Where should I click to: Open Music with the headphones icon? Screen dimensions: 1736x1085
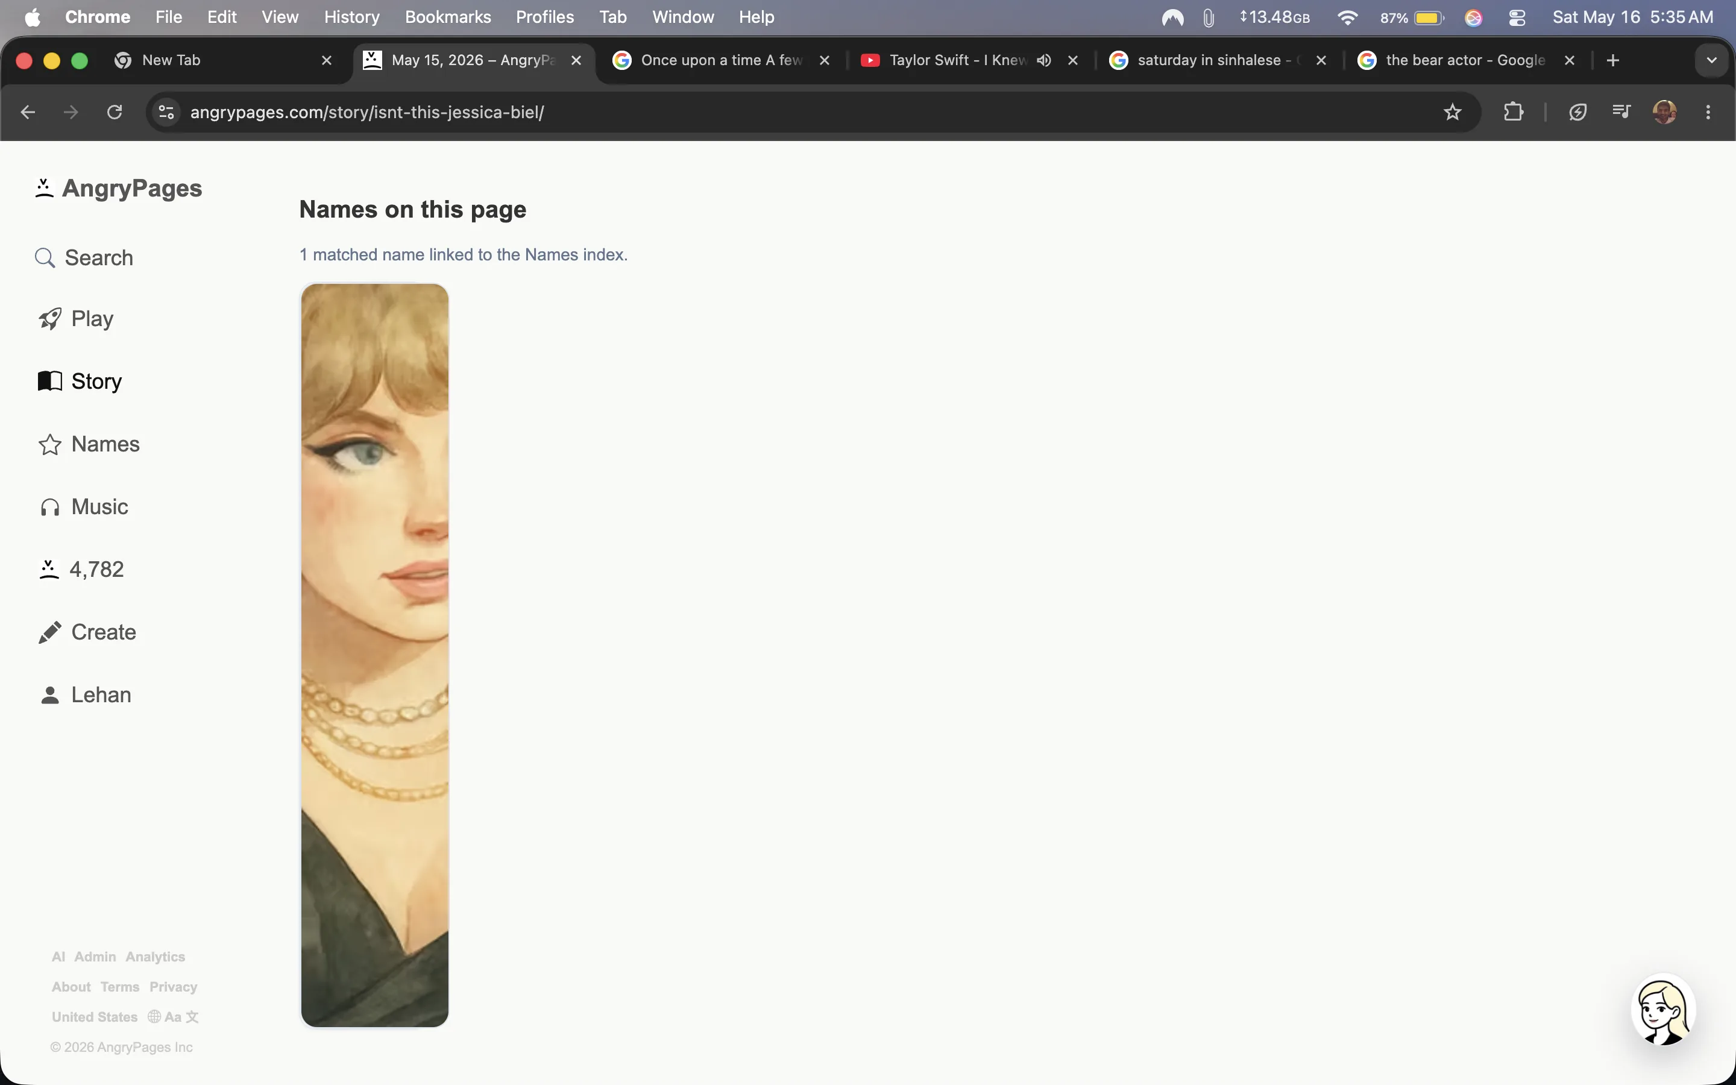click(x=83, y=506)
